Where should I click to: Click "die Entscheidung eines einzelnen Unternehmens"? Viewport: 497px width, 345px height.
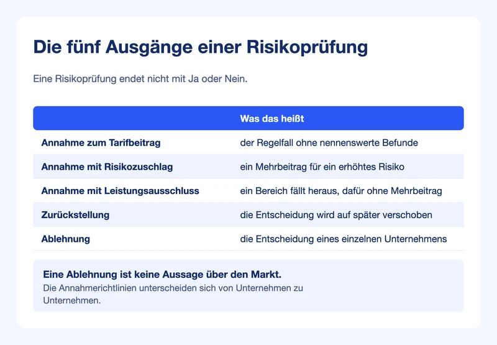pos(344,239)
